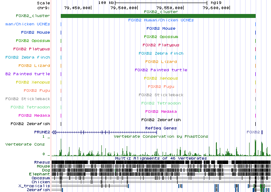Viewport: 271px width, 192px height.
Task: Select the Elephant alignment row label
Action: 40,174
